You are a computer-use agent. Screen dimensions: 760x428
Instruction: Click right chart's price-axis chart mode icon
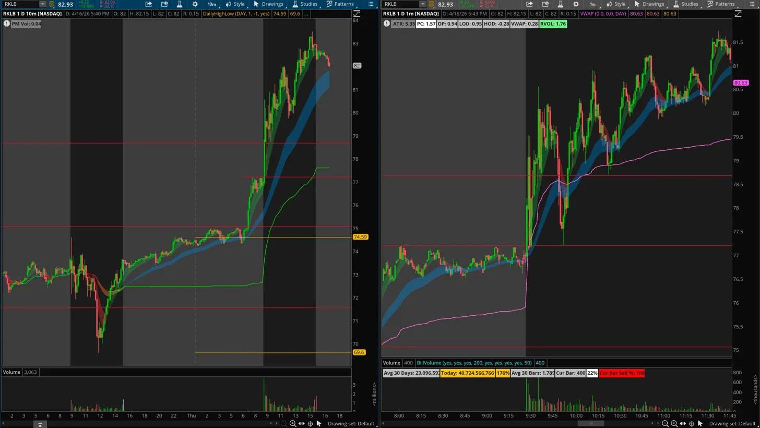coord(738,14)
